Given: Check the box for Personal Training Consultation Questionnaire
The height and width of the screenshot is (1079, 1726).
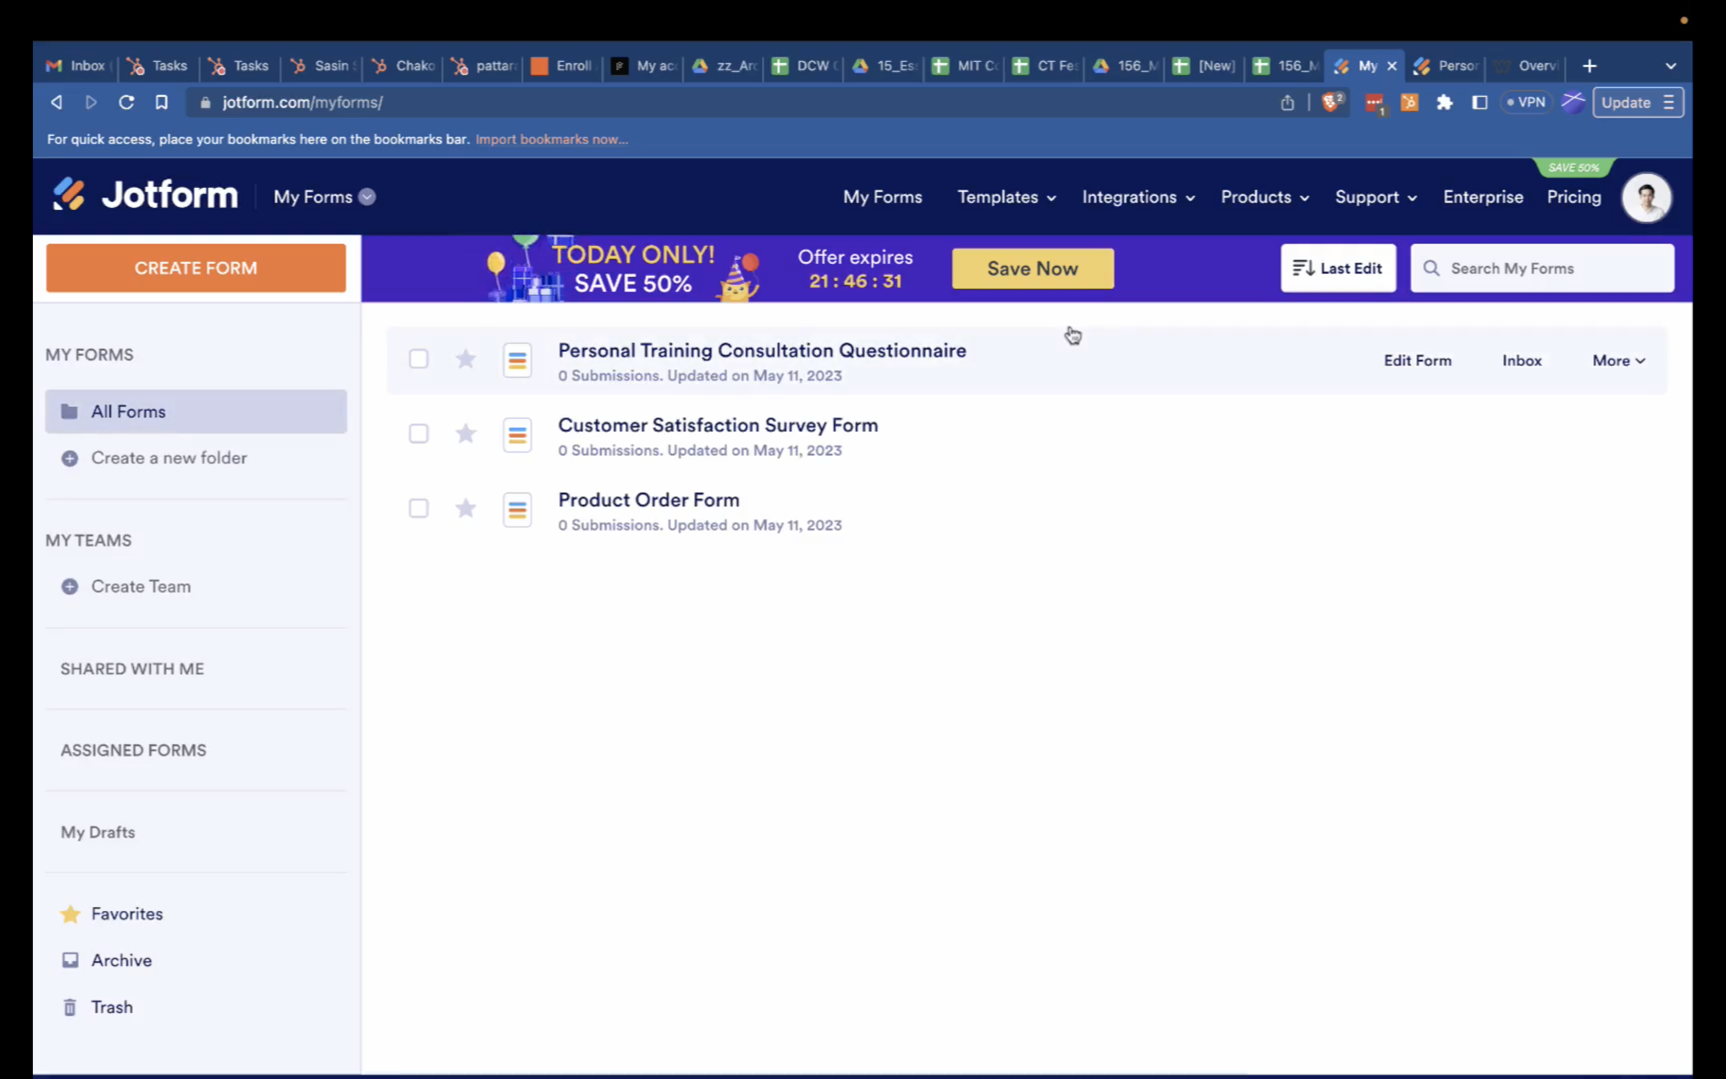Looking at the screenshot, I should [x=419, y=359].
